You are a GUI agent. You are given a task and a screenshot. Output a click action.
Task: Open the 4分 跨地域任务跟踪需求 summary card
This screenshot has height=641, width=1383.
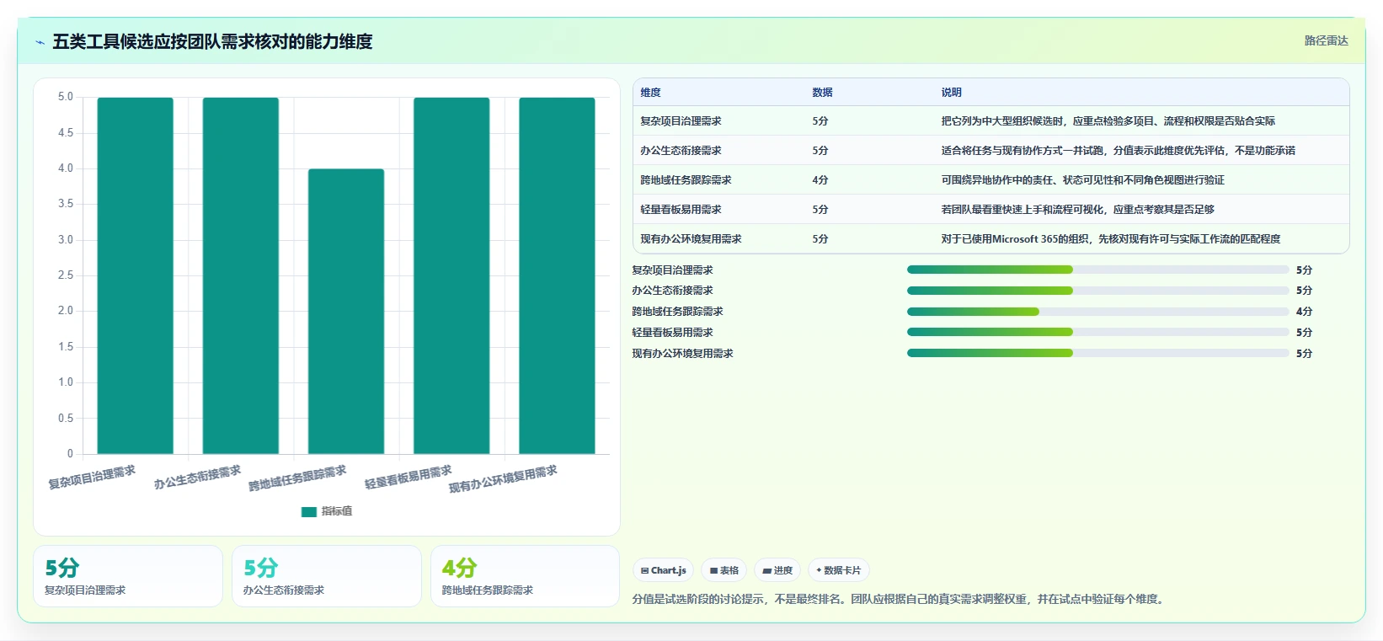point(525,576)
